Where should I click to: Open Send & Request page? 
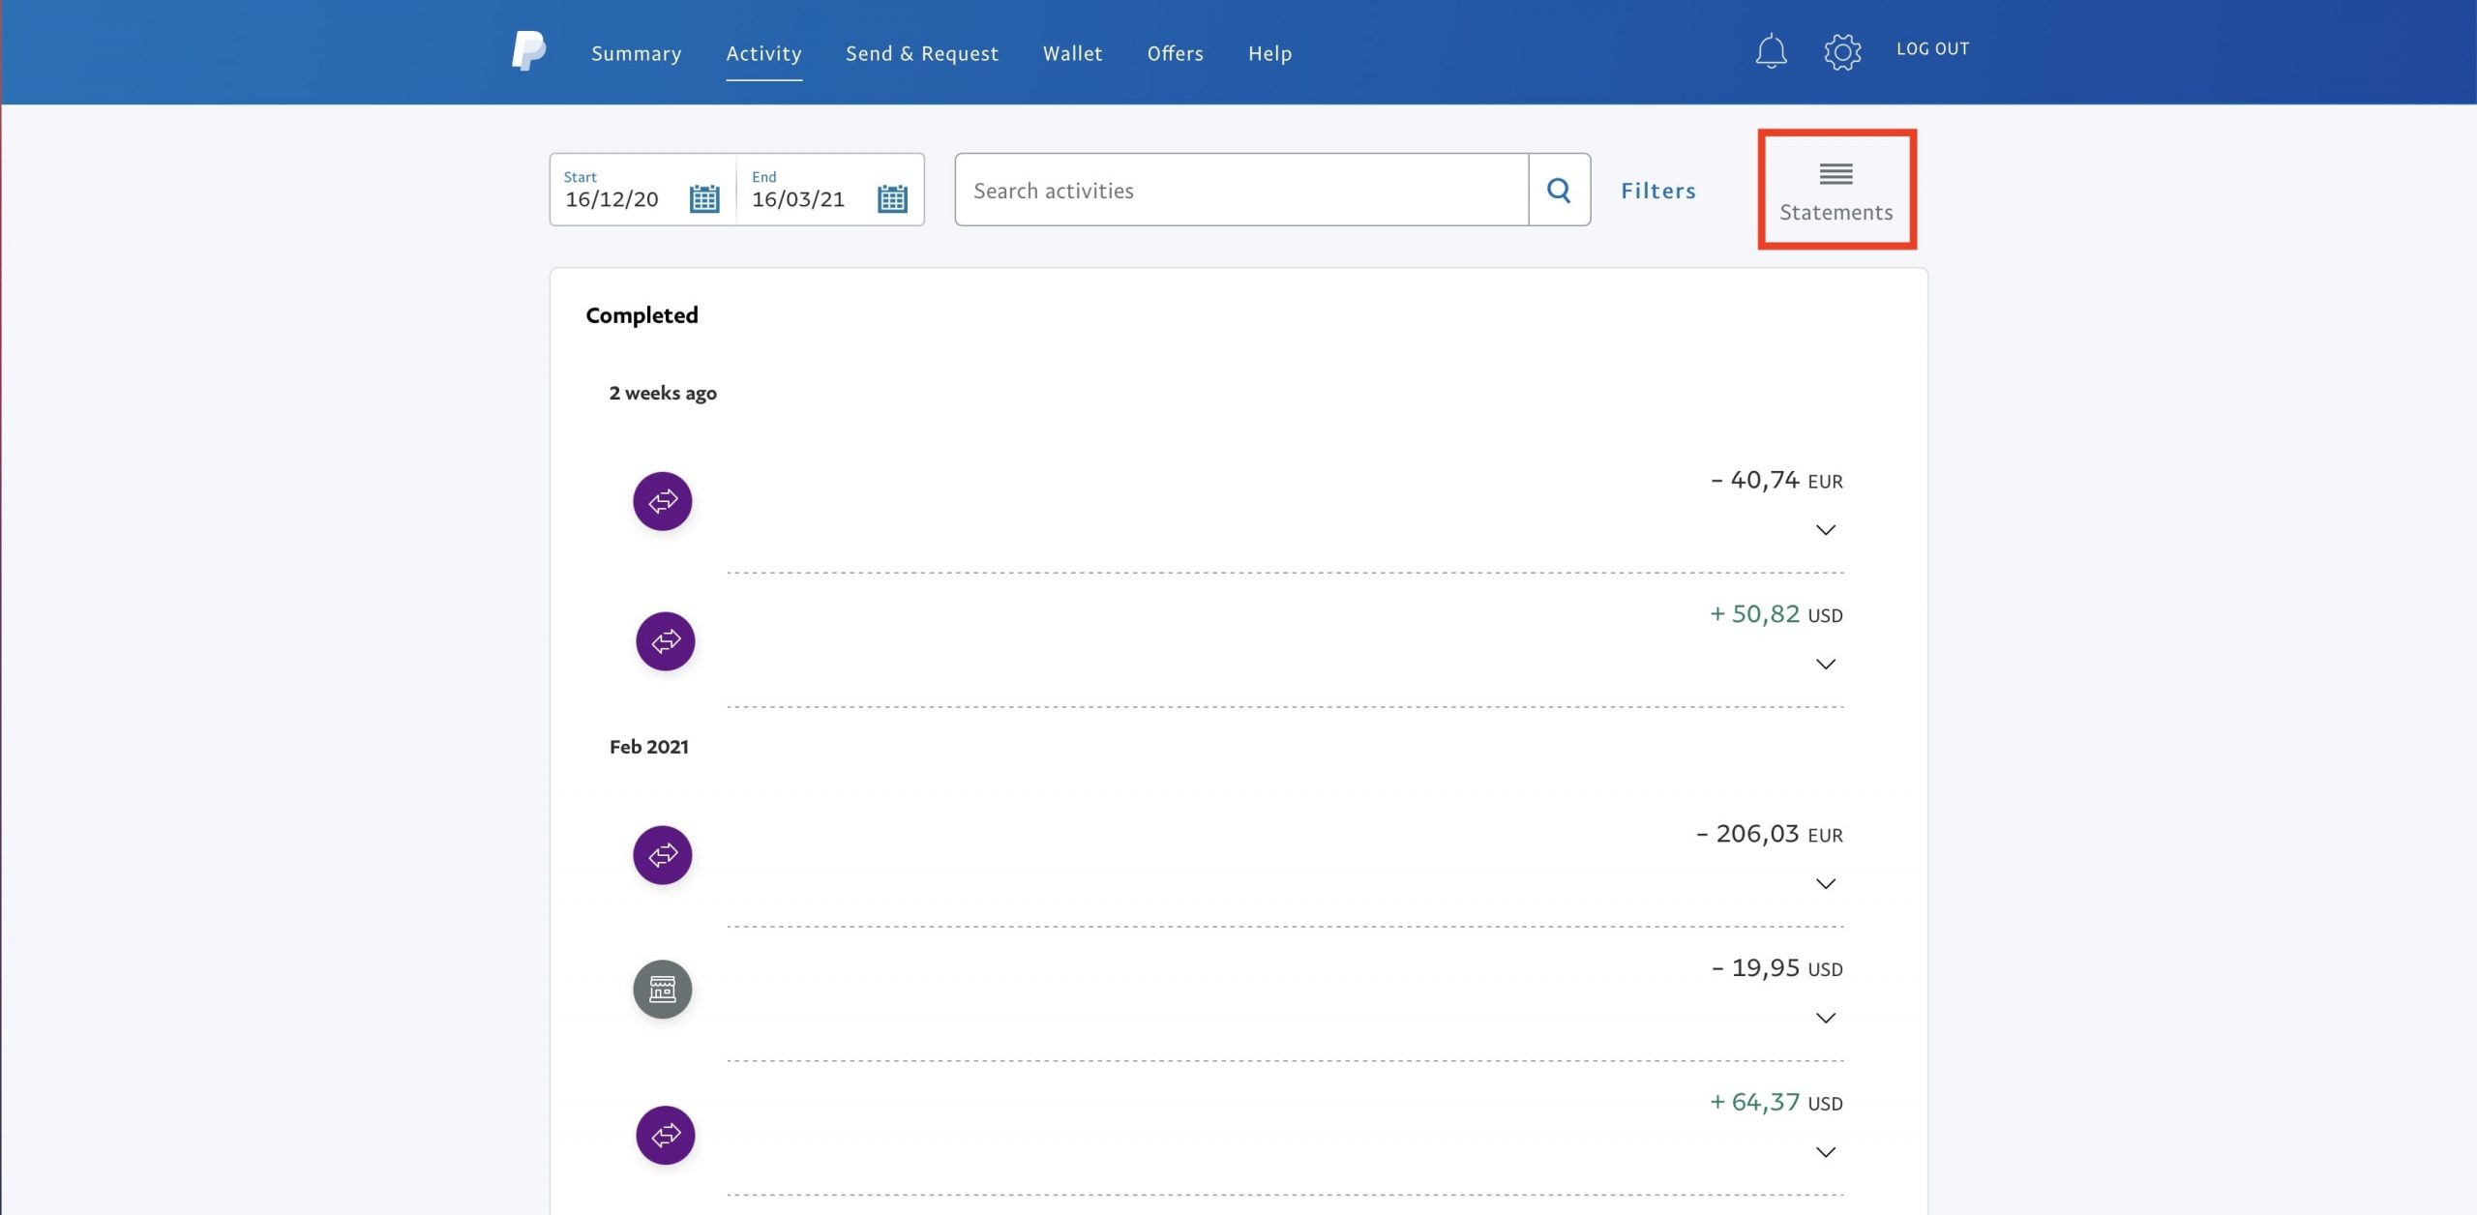[x=921, y=53]
